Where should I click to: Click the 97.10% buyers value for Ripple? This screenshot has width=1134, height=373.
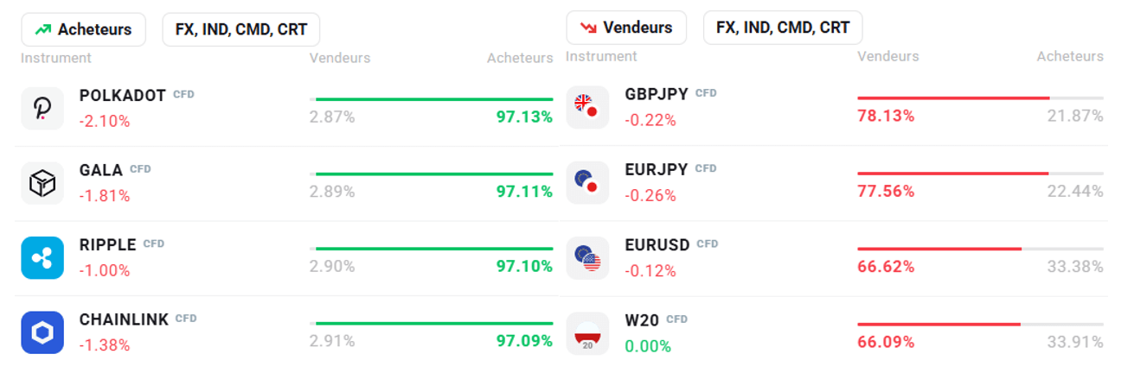524,266
